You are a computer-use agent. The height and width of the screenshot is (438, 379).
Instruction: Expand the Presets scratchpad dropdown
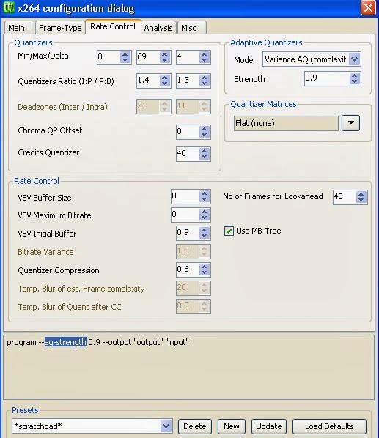(x=166, y=426)
